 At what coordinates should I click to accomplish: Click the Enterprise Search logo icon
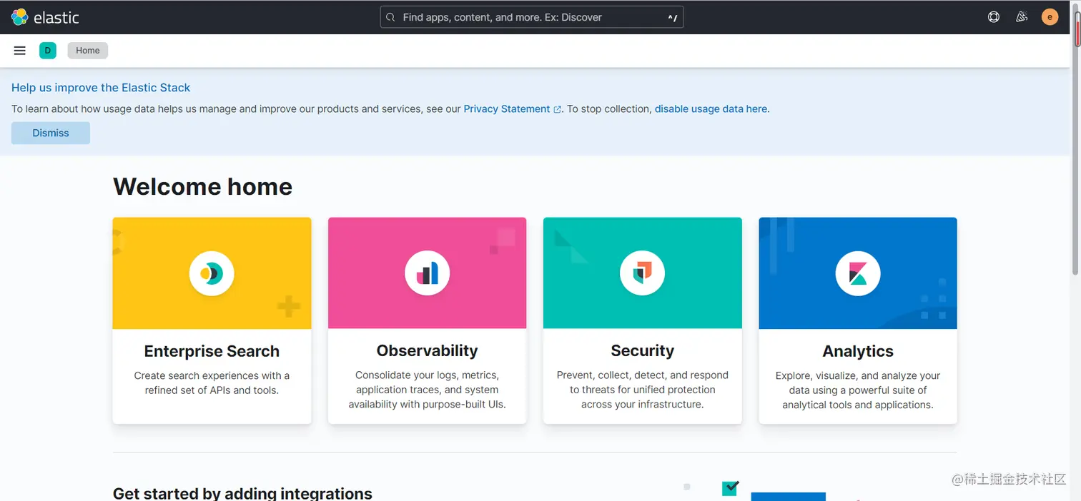point(212,273)
